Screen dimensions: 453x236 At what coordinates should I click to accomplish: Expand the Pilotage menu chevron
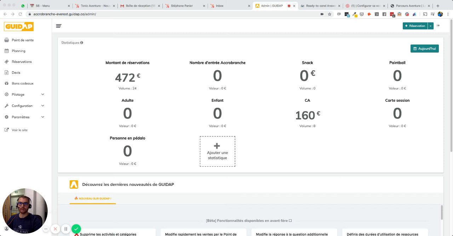(x=43, y=94)
